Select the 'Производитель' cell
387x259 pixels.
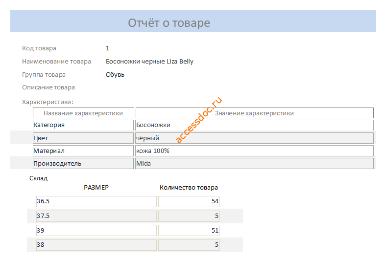pyautogui.click(x=83, y=164)
